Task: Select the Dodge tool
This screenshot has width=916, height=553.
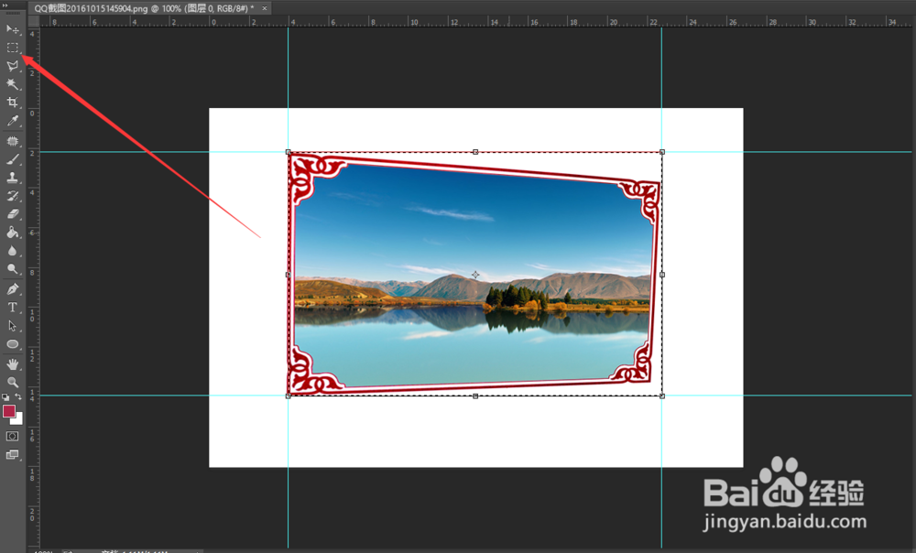Action: (x=12, y=269)
